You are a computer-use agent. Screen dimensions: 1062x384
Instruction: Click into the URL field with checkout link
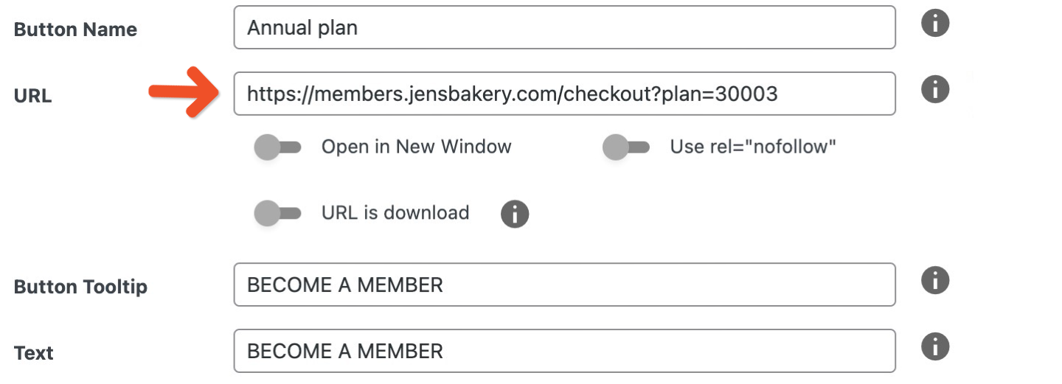point(565,94)
